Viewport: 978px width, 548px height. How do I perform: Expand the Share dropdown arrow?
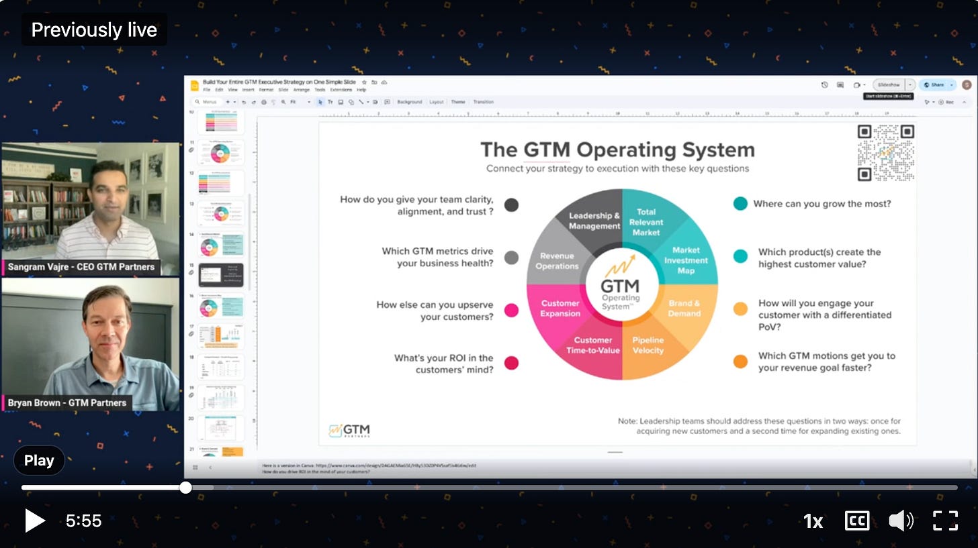952,85
